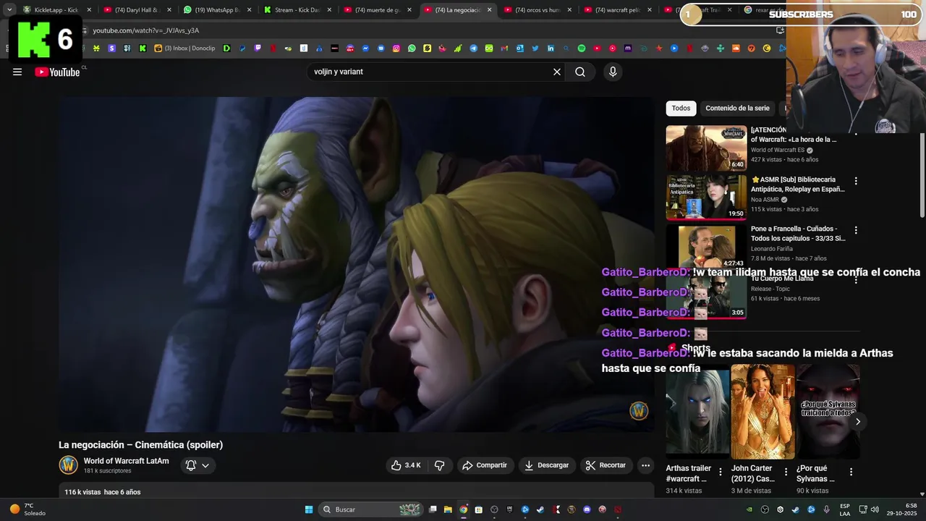The height and width of the screenshot is (521, 926).
Task: Open the John Carter (2012) short
Action: (763, 411)
